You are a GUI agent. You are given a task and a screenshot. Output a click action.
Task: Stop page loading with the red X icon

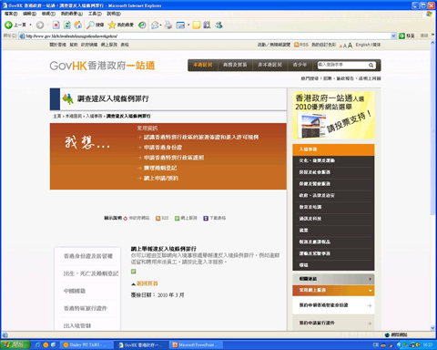tap(56, 25)
